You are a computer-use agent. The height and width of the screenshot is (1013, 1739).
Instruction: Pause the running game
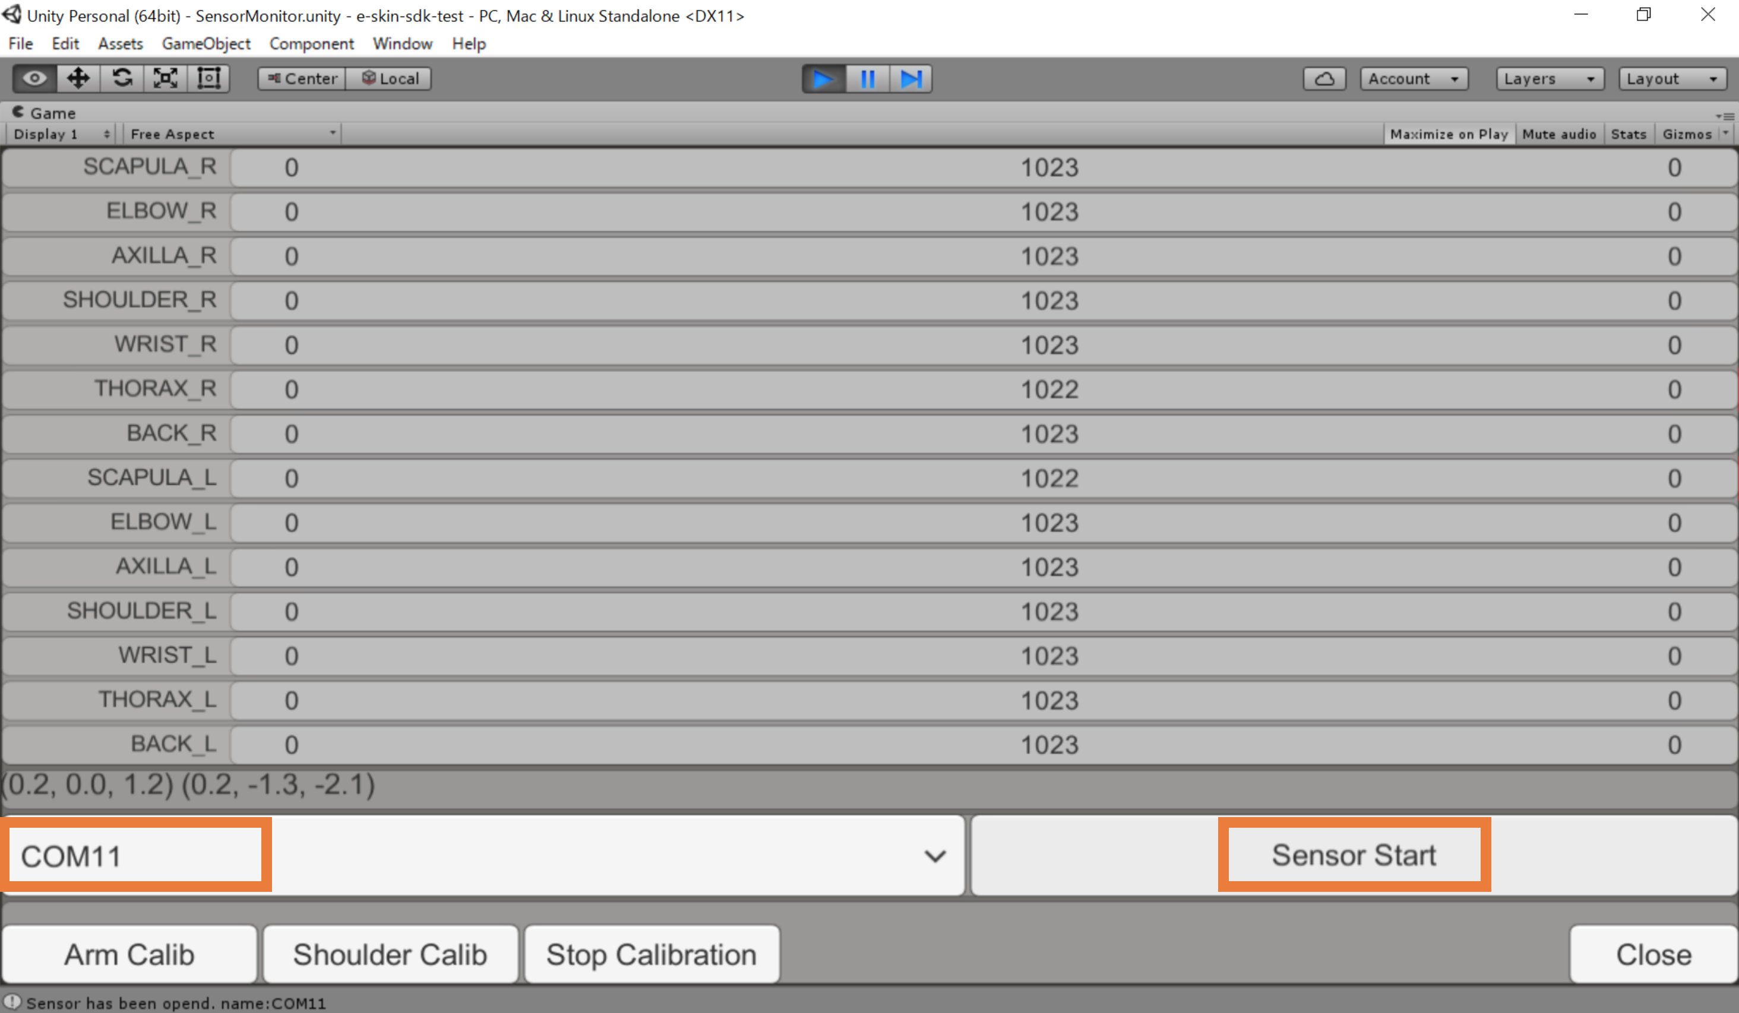868,78
